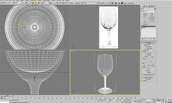This screenshot has height=103, width=172.
Task: Toggle the Weld Core checkbox
Action: [146, 47]
